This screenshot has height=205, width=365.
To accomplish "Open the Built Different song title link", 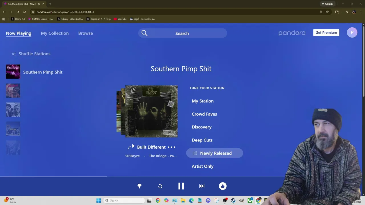I will 151,147.
